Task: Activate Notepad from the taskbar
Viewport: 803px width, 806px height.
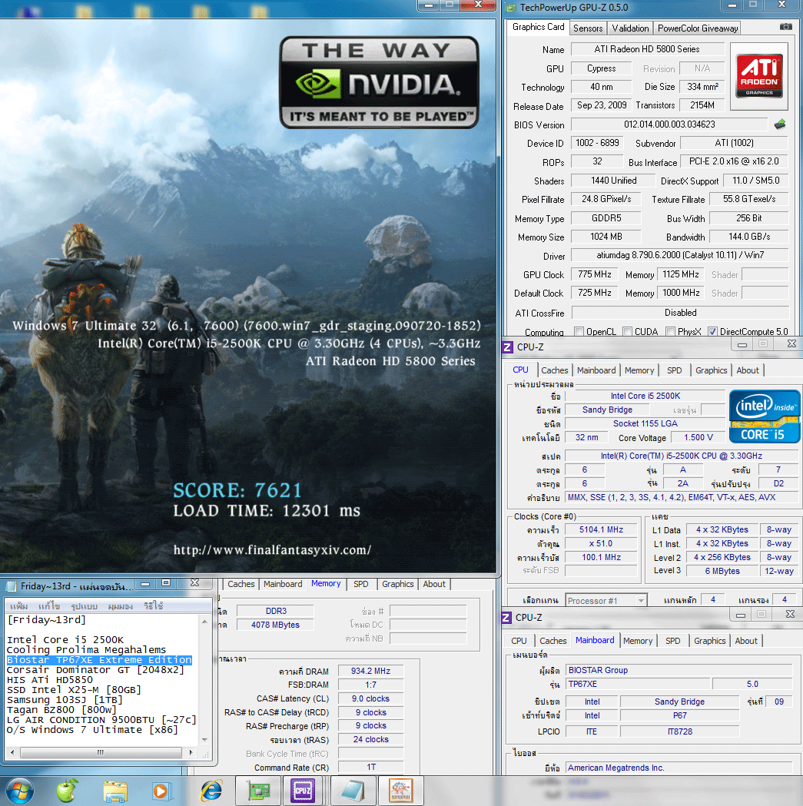Action: [x=353, y=791]
